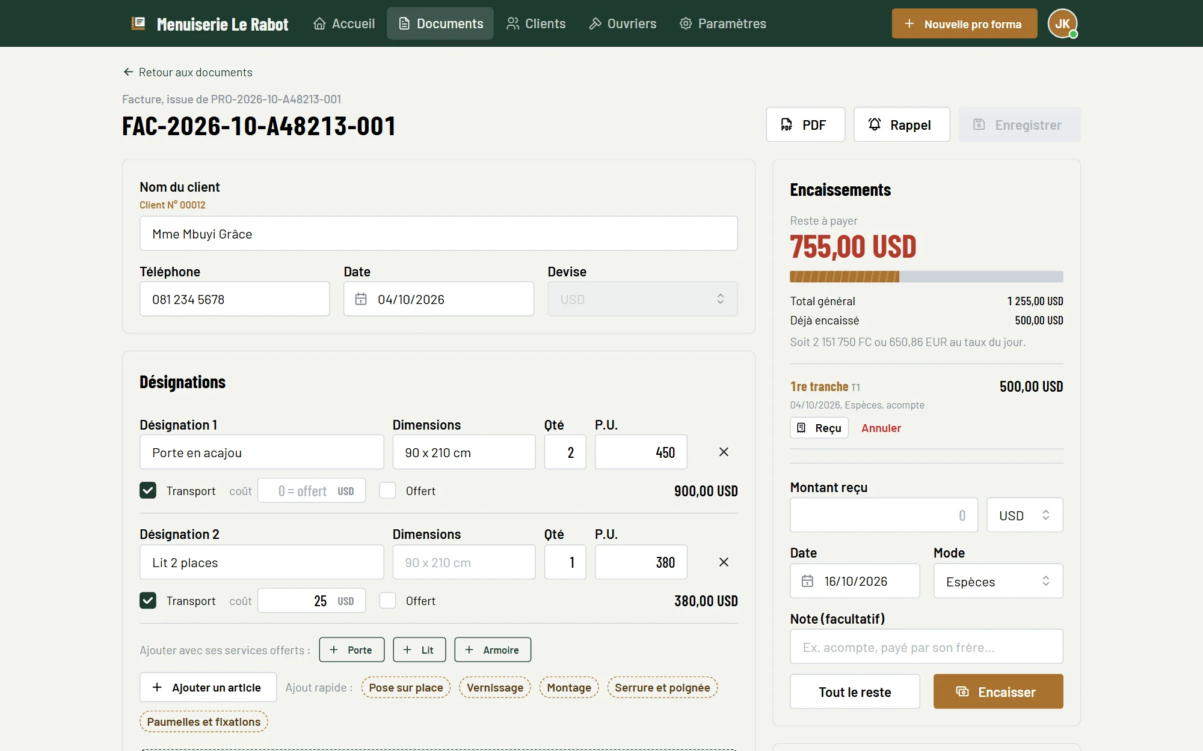This screenshot has width=1203, height=751.
Task: Click calendar icon in payment Date field
Action: (807, 581)
